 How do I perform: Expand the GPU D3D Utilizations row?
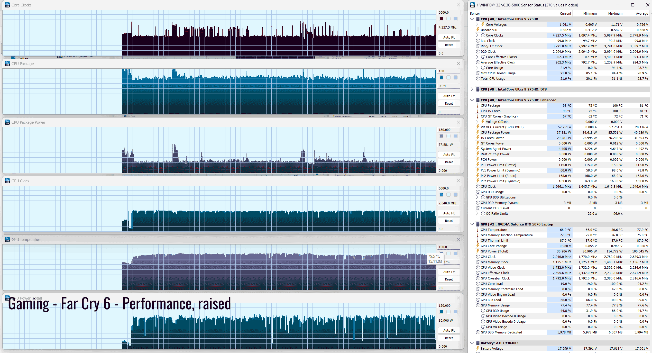(477, 197)
